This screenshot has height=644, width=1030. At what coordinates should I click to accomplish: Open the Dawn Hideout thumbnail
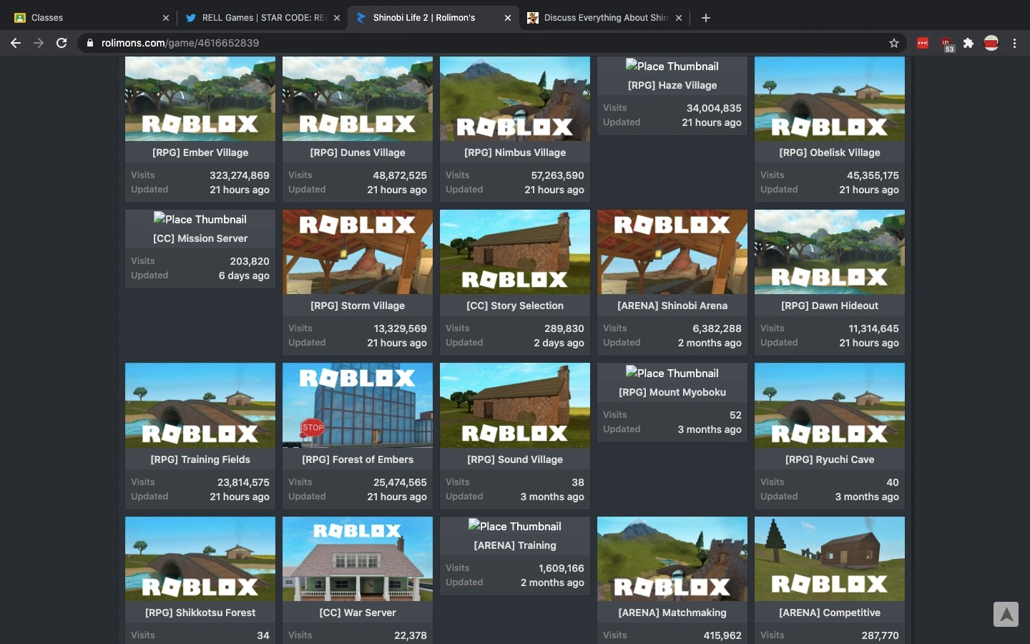click(830, 252)
